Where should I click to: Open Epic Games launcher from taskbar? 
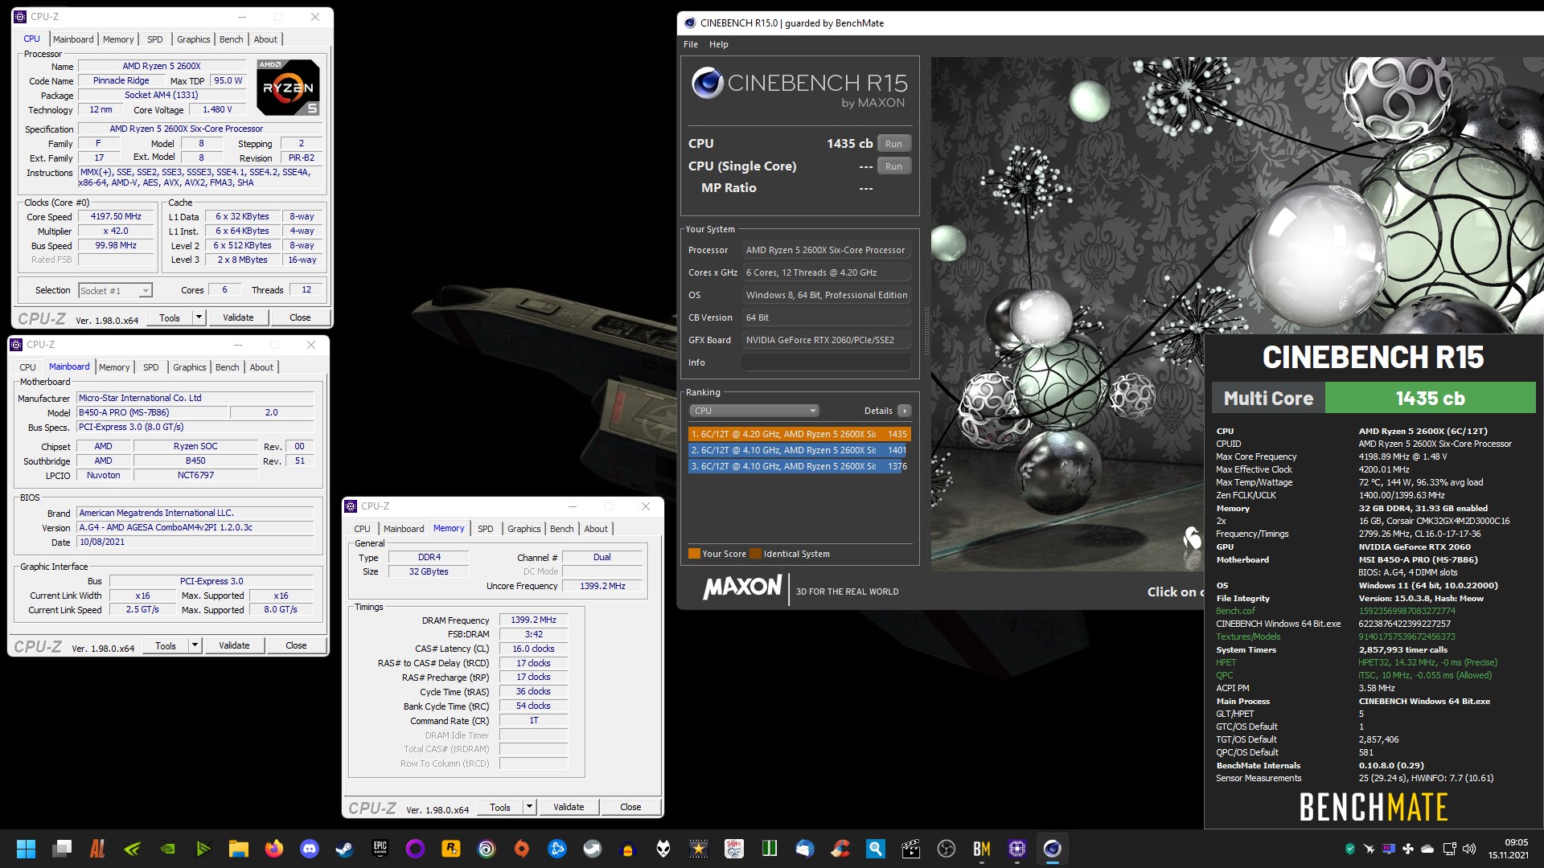tap(380, 849)
